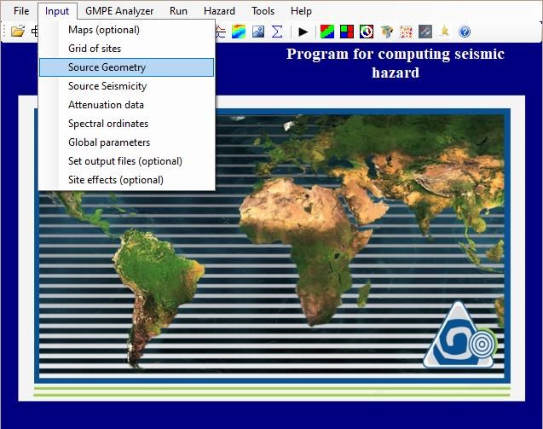The image size is (543, 429).
Task: Open the Hazard menu
Action: pyautogui.click(x=219, y=11)
